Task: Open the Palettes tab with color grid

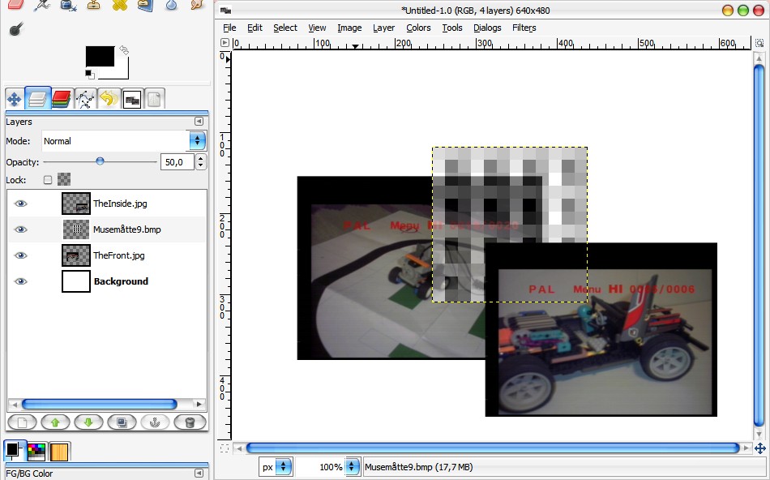Action: click(36, 451)
